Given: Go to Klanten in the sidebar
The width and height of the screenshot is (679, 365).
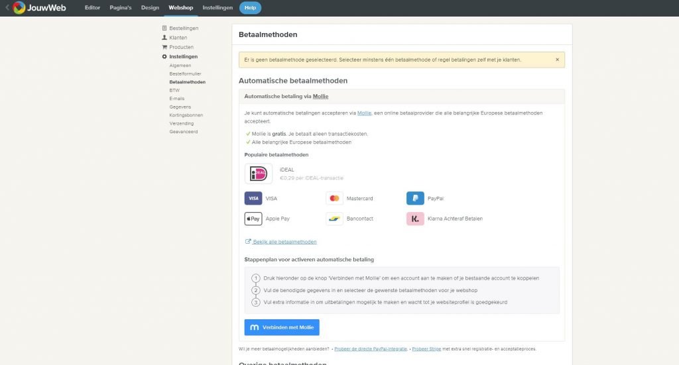Looking at the screenshot, I should (x=178, y=38).
